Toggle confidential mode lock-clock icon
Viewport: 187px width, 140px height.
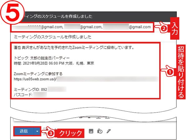click(x=100, y=131)
